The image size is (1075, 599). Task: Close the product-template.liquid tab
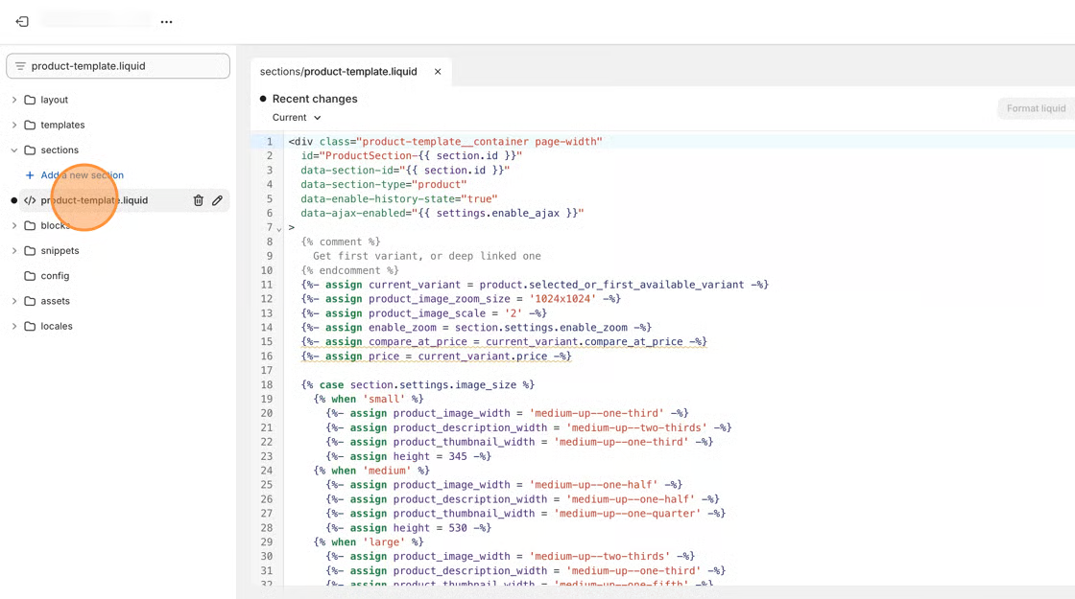(x=438, y=72)
